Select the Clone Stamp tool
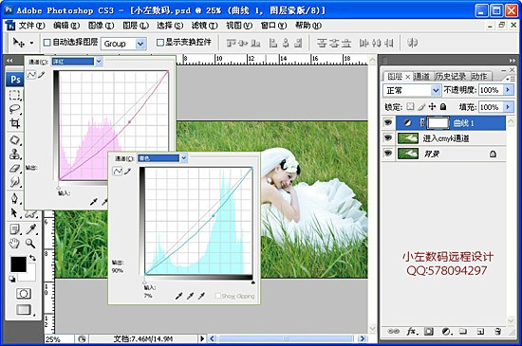This screenshot has height=346, width=522. 14,155
